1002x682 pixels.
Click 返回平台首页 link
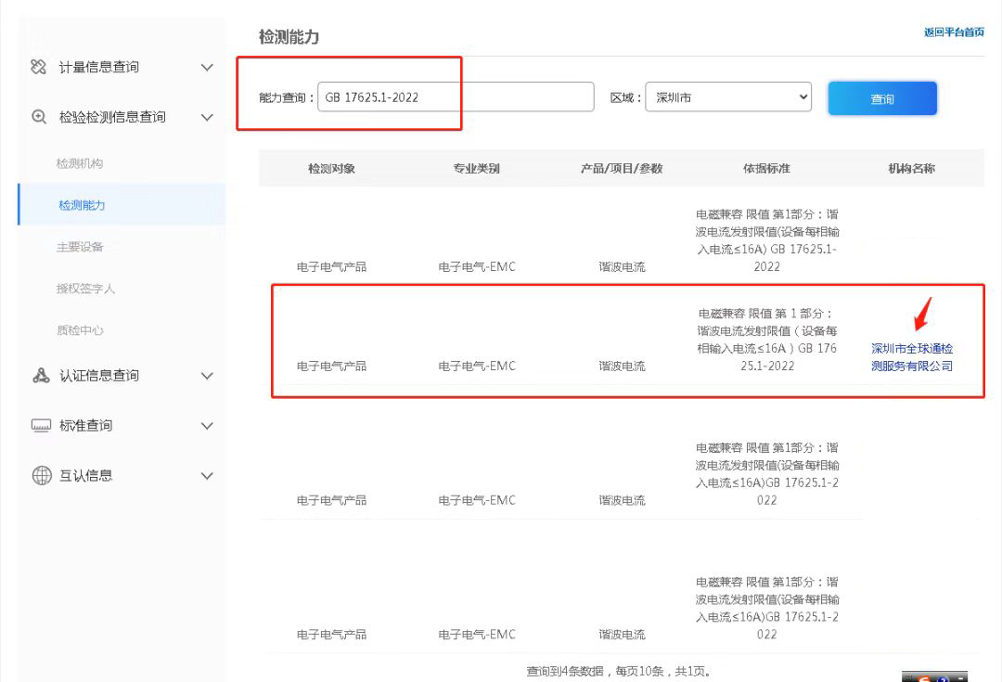coord(953,32)
